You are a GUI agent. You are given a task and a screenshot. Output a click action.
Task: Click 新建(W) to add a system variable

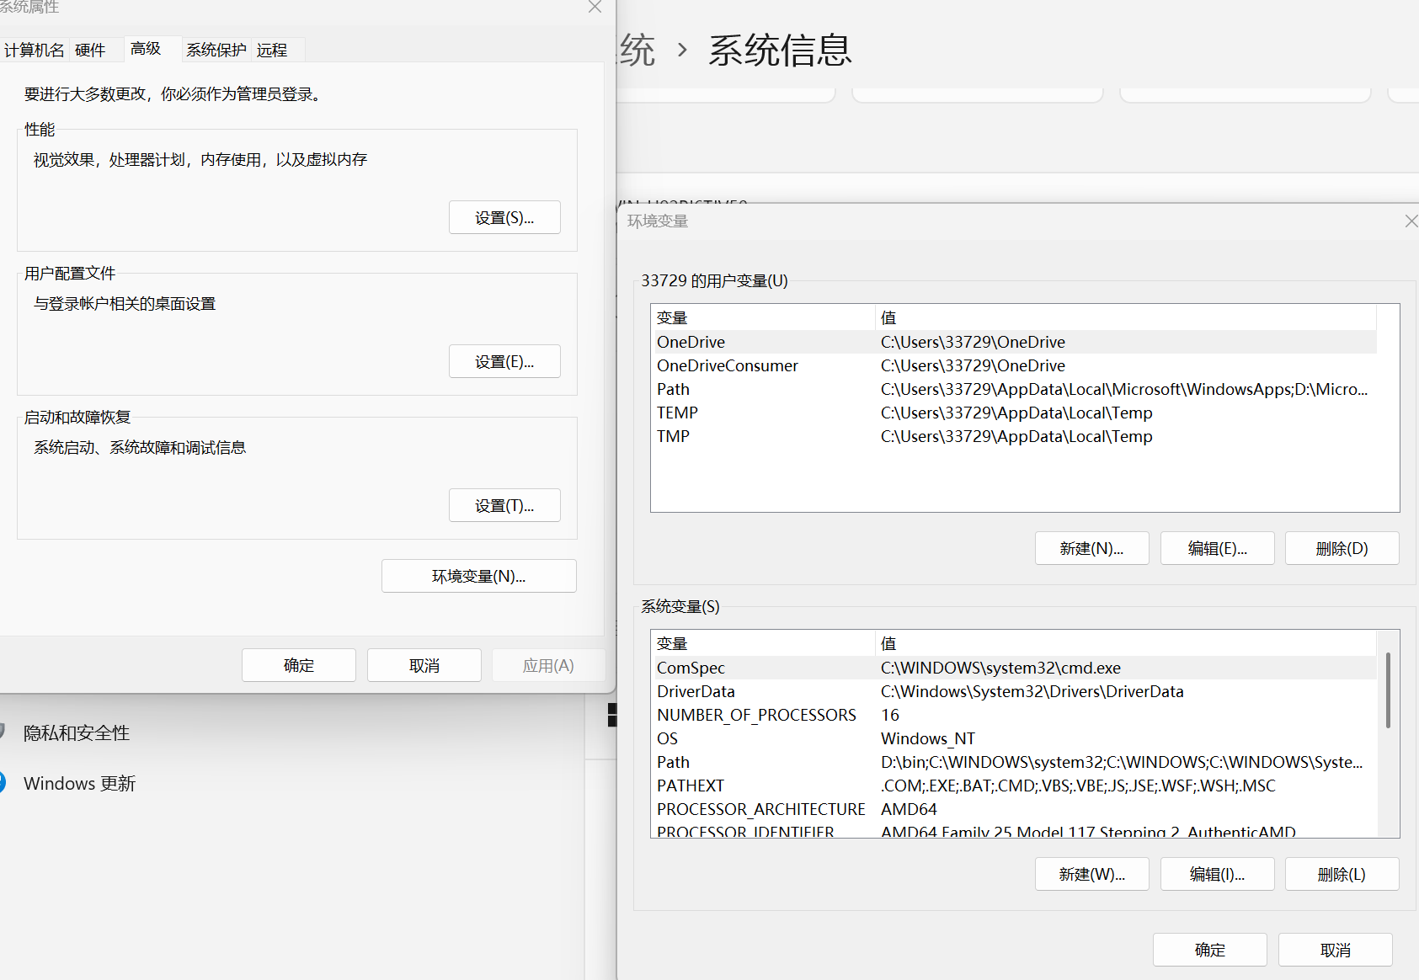tap(1091, 874)
